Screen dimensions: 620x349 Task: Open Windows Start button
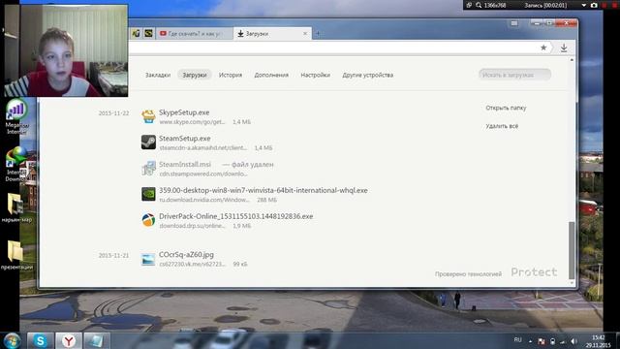pyautogui.click(x=12, y=340)
